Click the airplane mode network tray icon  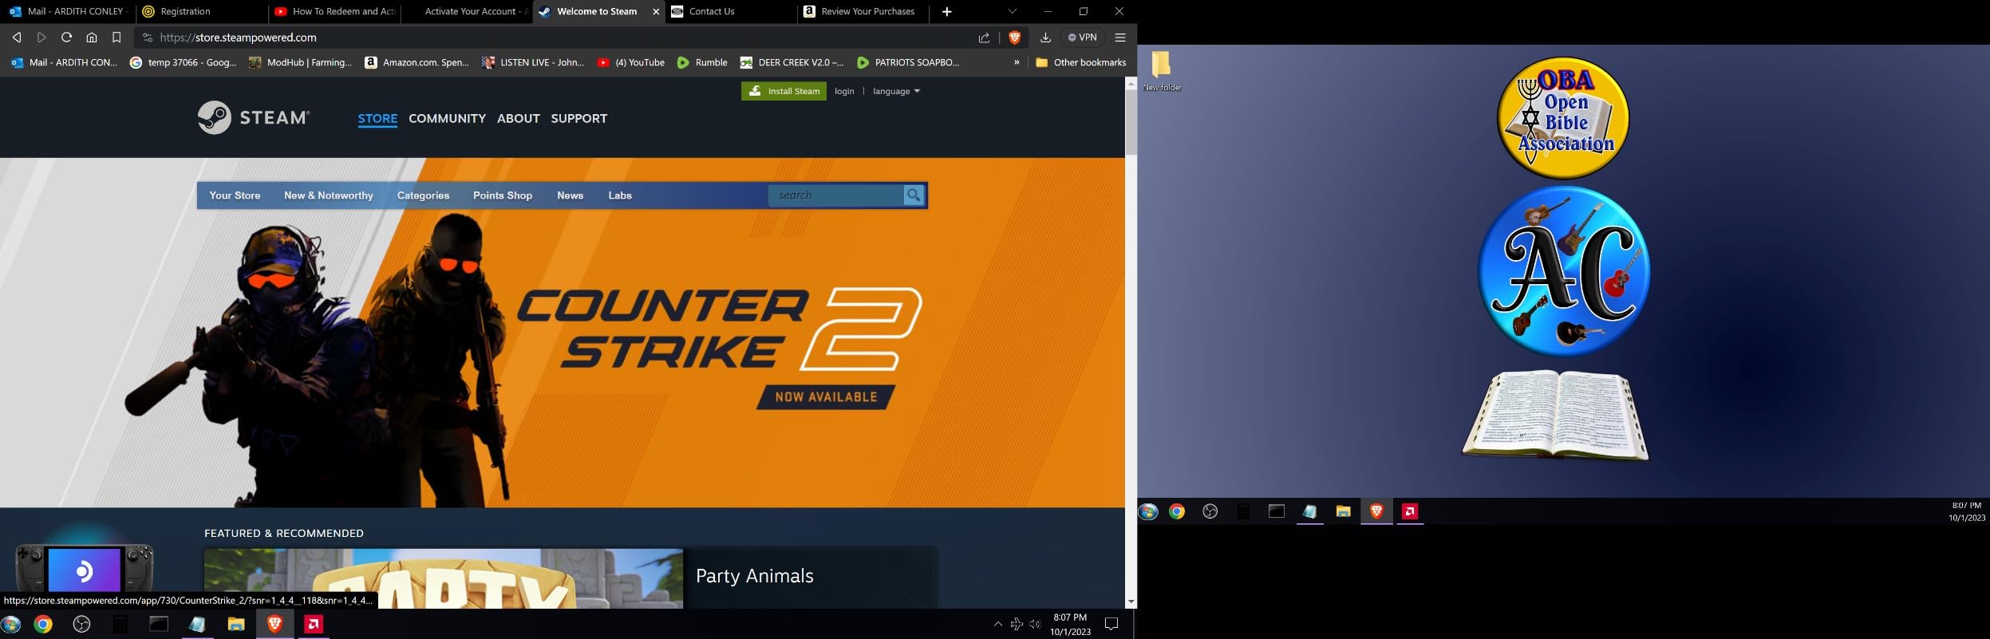coord(1017,624)
